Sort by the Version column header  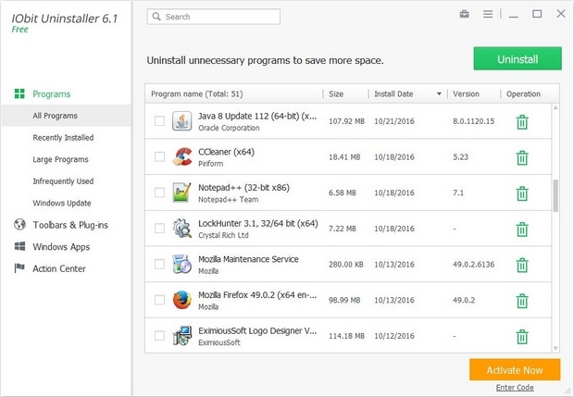(x=466, y=94)
